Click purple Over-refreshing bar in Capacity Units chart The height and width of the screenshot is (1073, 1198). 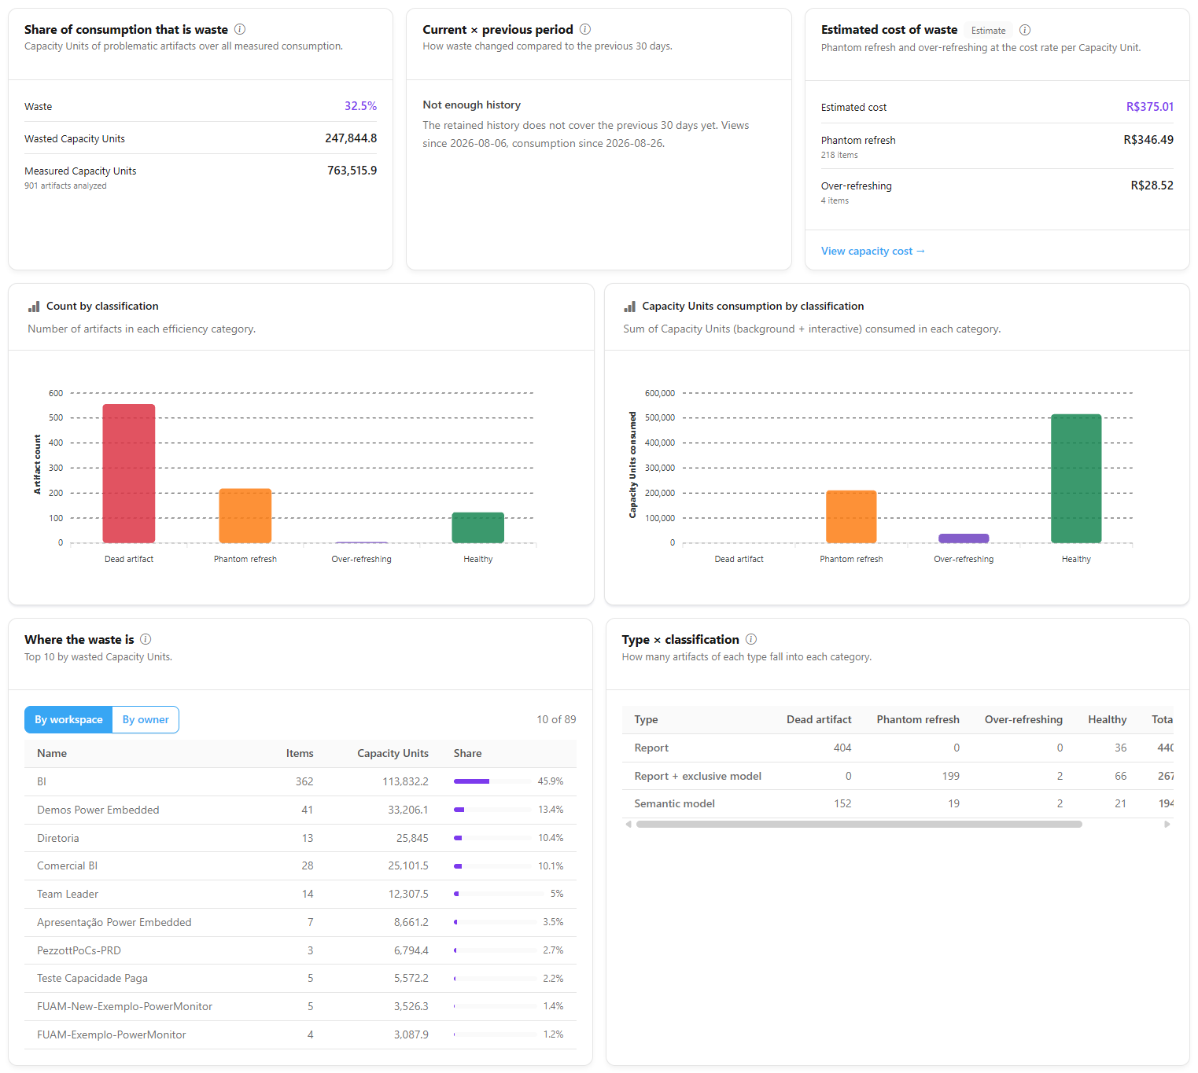click(964, 538)
